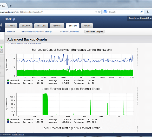
Task: Select the SYSTEM tab
Action: click(73, 26)
